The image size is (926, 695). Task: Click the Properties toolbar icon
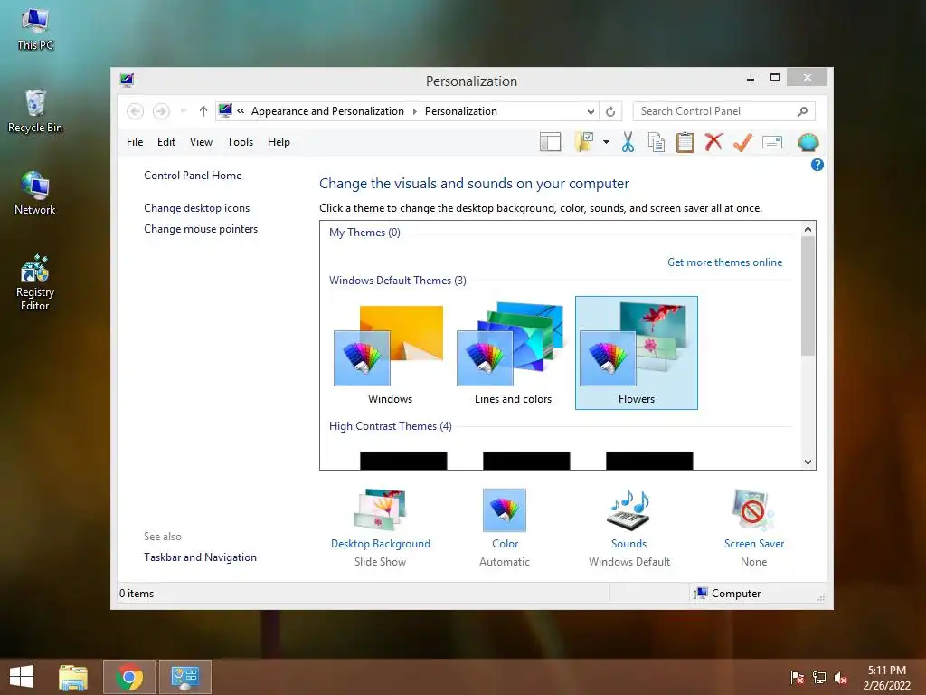coord(772,142)
